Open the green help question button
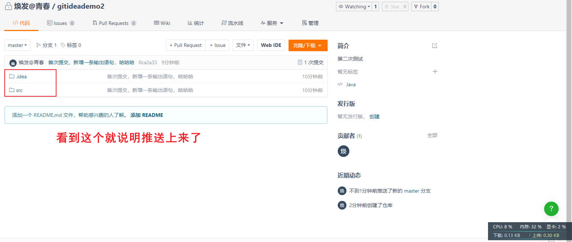Viewport: 572px width, 242px height. 551,208
